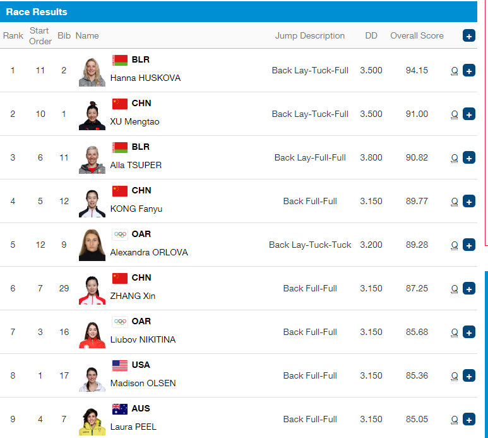Viewport: 488px width, 438px height.
Task: Click the Belarus flag next to Hanna HUSKOVA
Action: click(120, 60)
